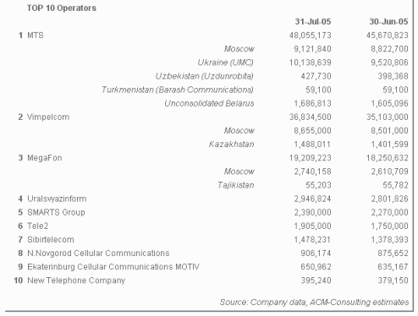Click the Unconsolidated Belarus label

click(209, 103)
